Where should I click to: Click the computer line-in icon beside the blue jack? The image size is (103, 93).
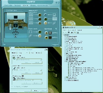54,15
